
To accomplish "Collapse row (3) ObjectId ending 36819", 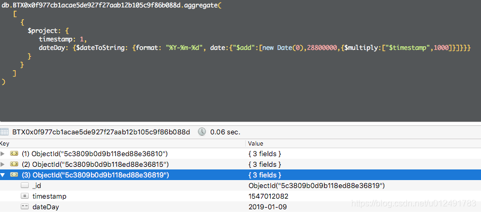I will [x=3, y=175].
